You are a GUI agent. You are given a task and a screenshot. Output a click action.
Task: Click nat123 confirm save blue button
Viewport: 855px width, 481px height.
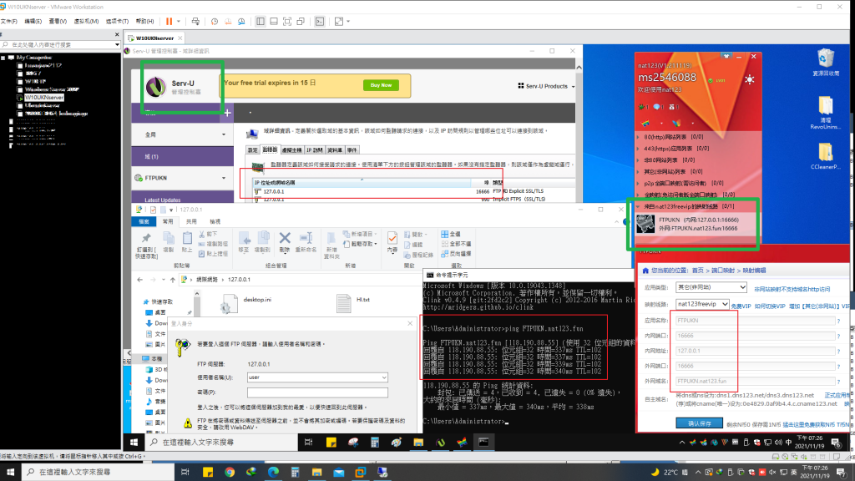pyautogui.click(x=699, y=423)
